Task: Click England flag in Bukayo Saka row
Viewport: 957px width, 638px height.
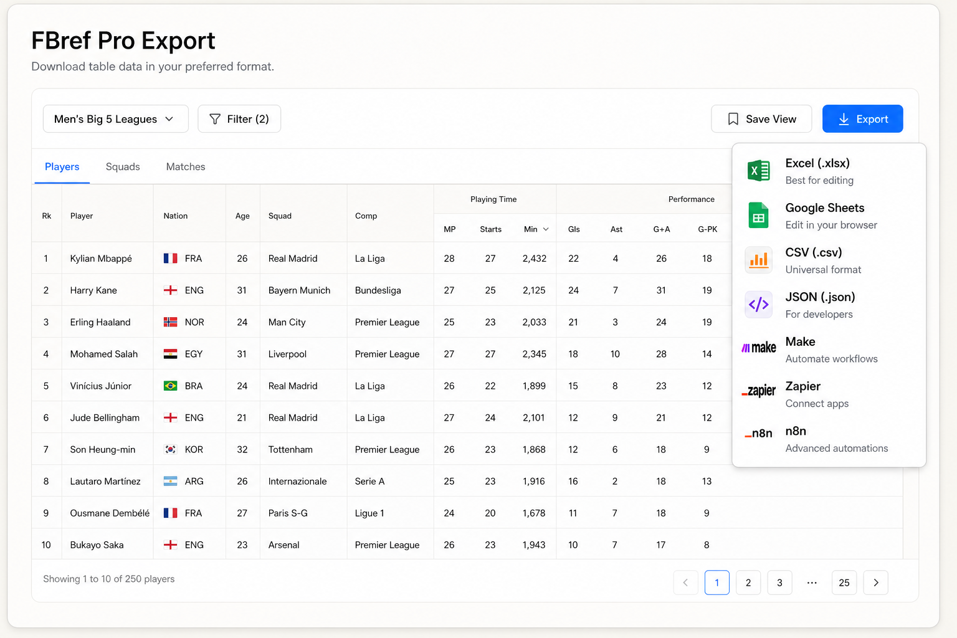Action: [x=170, y=545]
